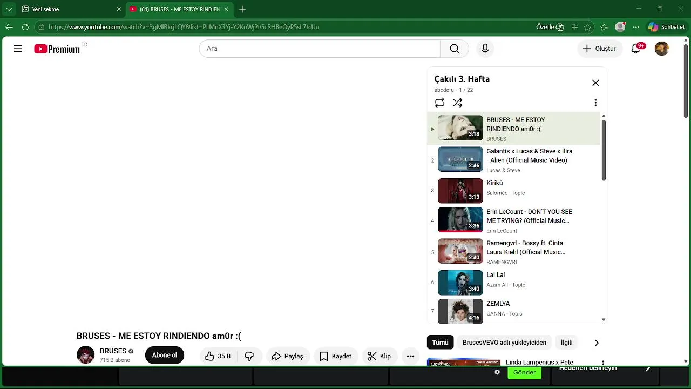Open BRUSES channel avatar
The image size is (691, 389).
pos(85,355)
